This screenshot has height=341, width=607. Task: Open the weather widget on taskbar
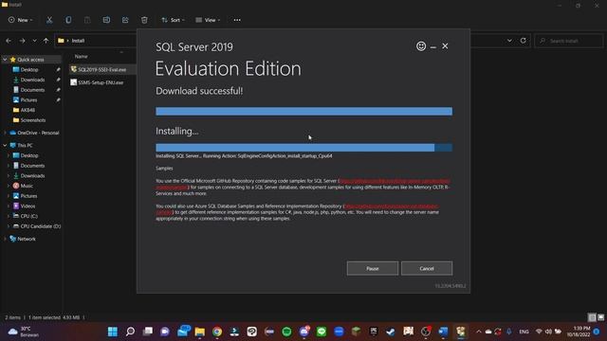coord(23,332)
